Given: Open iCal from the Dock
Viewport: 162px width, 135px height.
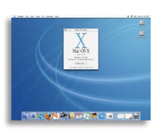Looking at the screenshot, I should [x=79, y=116].
